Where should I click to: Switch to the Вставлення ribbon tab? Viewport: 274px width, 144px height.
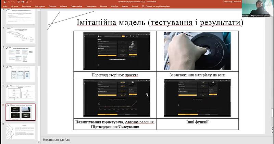coord(27,6)
